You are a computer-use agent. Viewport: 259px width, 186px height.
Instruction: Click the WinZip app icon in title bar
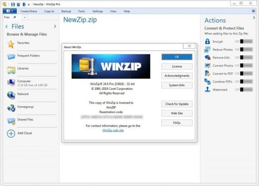point(5,4)
